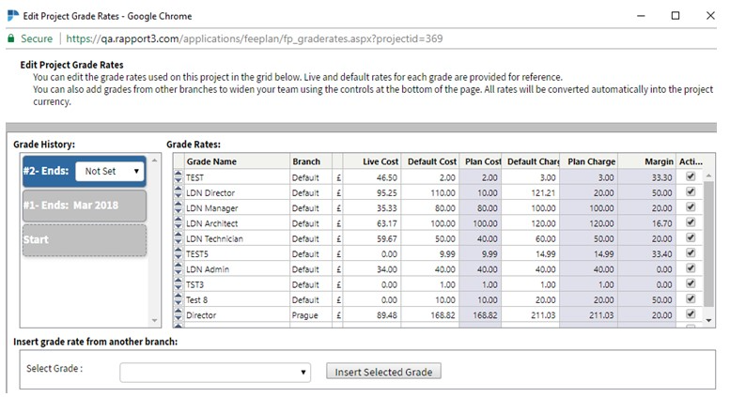Open the Not Set end date dropdown
The image size is (730, 397).
[110, 171]
